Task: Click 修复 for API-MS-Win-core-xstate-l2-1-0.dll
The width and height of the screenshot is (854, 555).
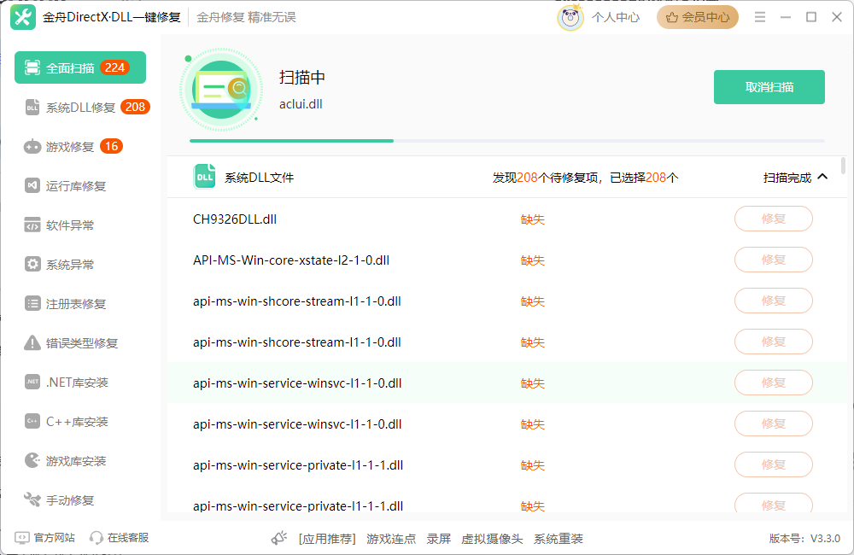Action: click(x=774, y=260)
